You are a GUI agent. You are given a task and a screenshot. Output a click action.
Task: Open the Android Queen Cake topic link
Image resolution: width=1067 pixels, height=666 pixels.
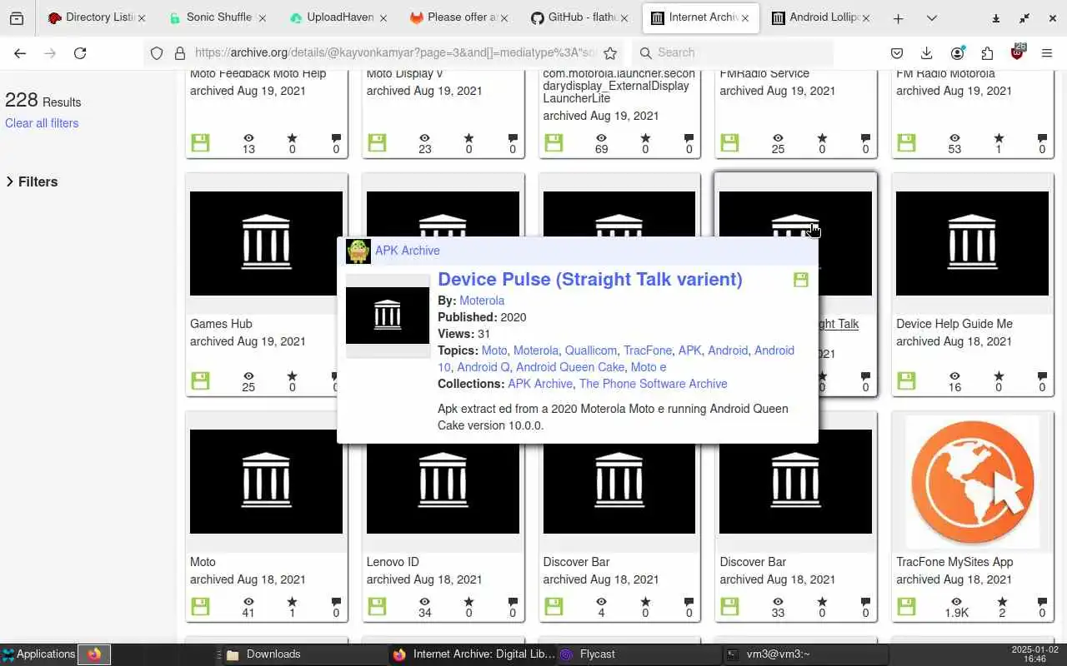click(x=570, y=367)
